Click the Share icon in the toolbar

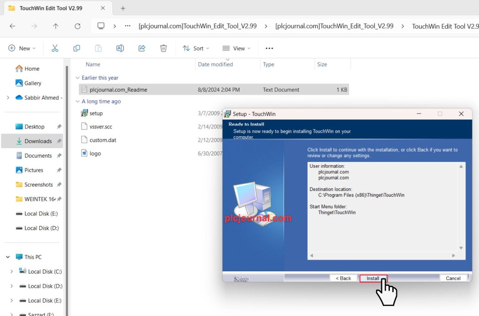coord(142,48)
